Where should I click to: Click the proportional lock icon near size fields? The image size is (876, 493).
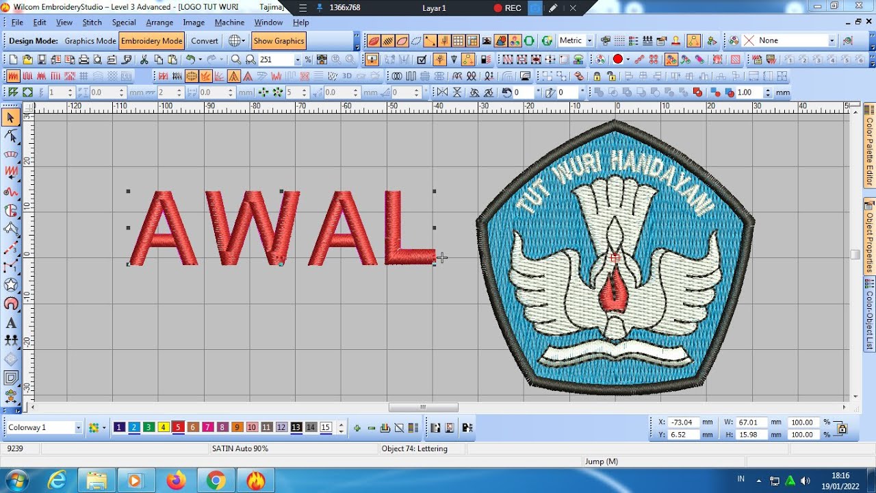point(842,429)
